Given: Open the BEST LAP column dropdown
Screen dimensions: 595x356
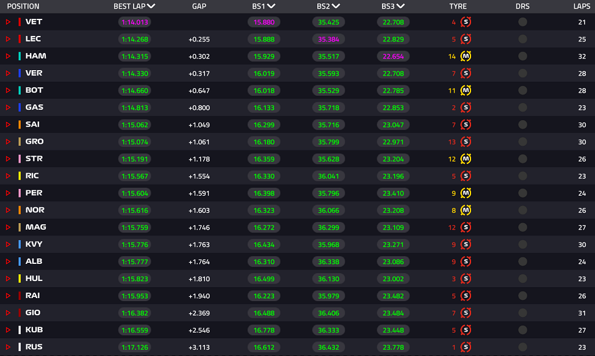Looking at the screenshot, I should [x=151, y=6].
